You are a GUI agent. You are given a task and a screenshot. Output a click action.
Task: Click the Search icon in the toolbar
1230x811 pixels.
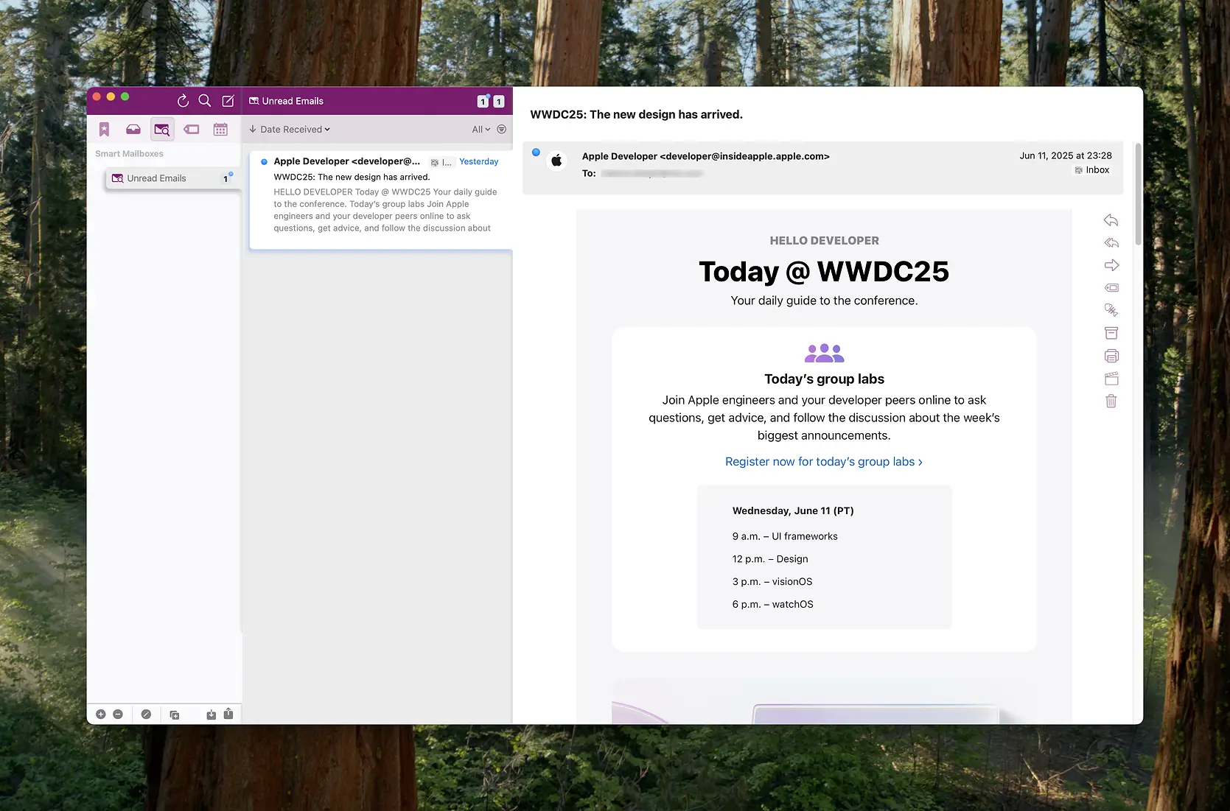(205, 101)
